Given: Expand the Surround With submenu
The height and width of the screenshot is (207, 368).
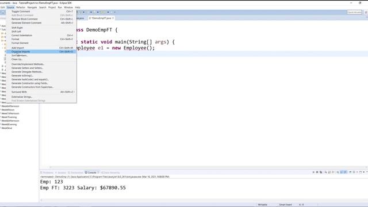Looking at the screenshot, I should (x=41, y=92).
